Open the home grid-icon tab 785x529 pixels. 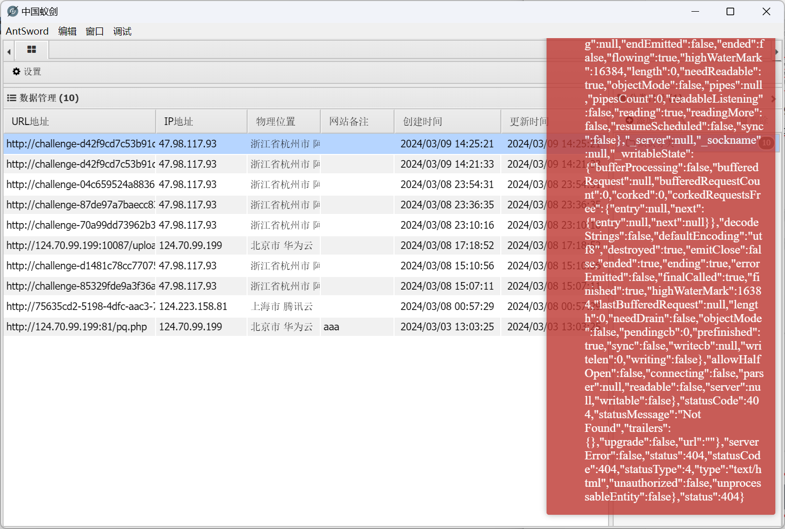click(32, 50)
